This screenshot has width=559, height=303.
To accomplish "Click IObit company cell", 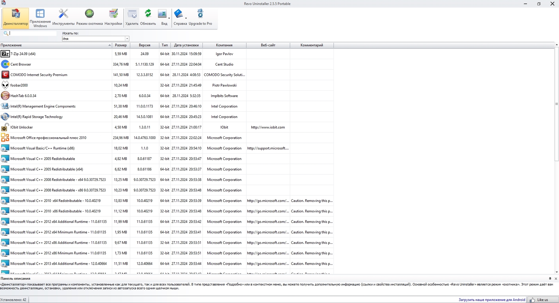I will [x=224, y=127].
